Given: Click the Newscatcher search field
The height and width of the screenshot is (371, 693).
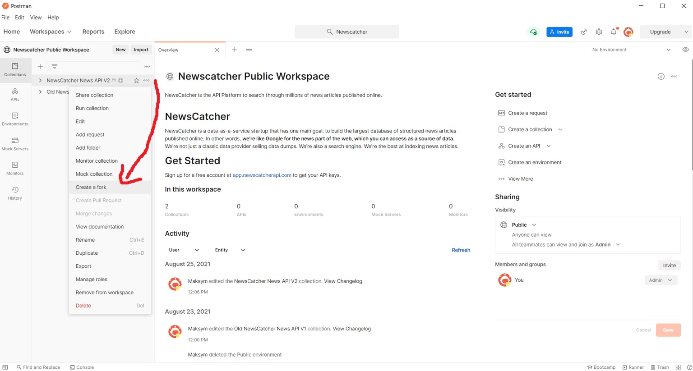Looking at the screenshot, I should click(347, 32).
